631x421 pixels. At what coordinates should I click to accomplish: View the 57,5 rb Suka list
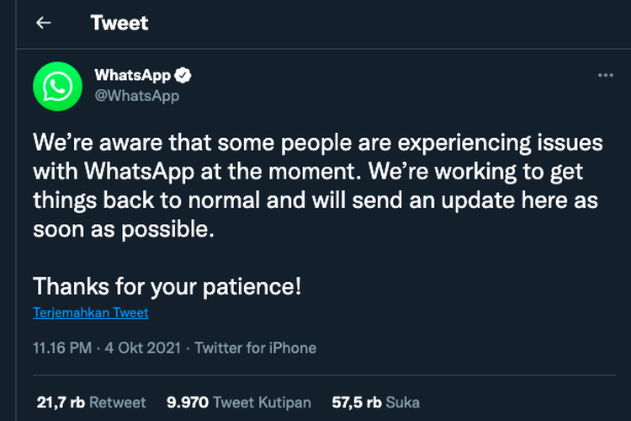376,402
